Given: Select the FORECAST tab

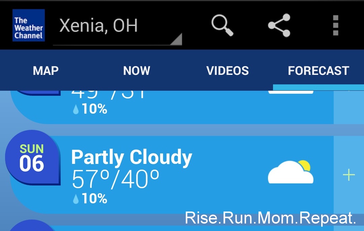Looking at the screenshot, I should 318,71.
